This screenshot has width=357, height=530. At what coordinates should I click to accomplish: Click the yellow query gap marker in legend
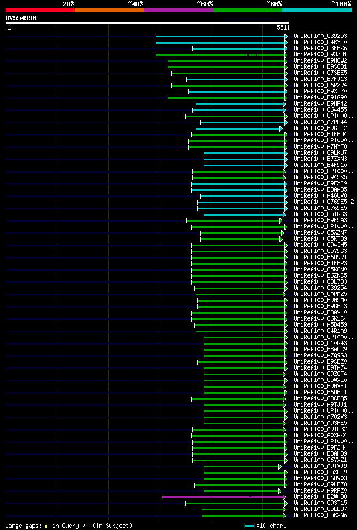(46, 526)
